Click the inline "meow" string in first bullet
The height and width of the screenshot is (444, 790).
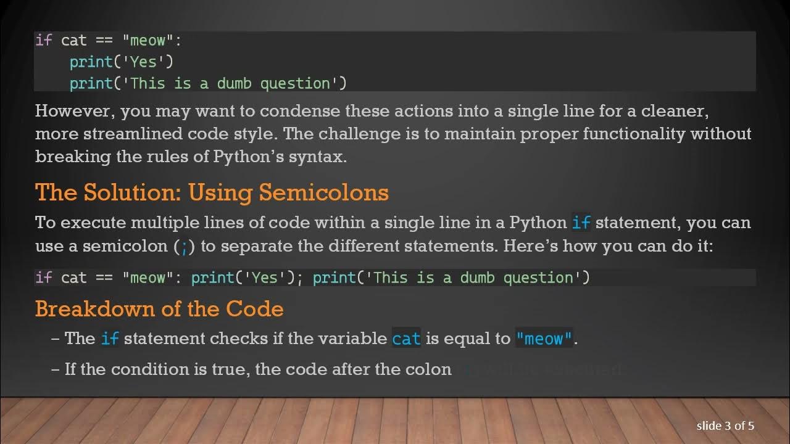544,339
